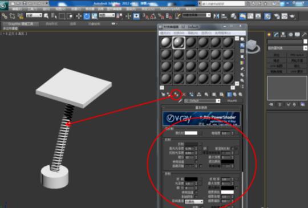Select the Select and Move tool
308x208 pixels.
[79, 16]
